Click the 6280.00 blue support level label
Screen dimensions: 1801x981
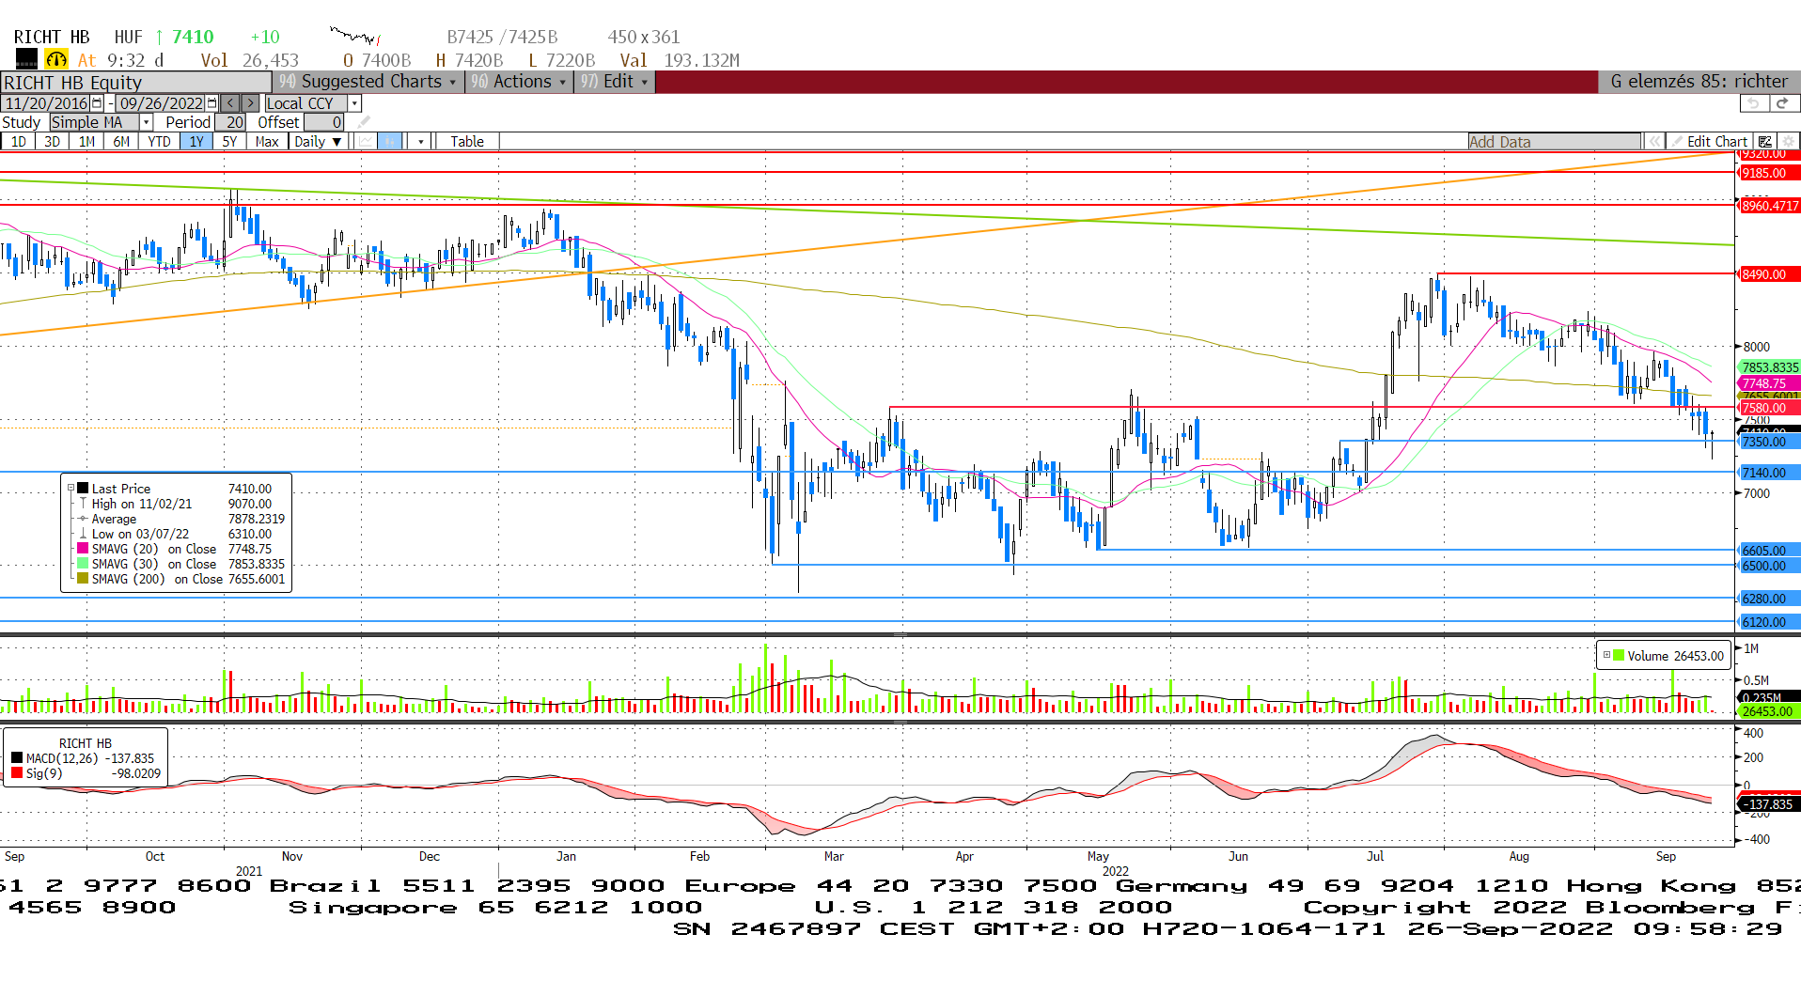tap(1769, 599)
